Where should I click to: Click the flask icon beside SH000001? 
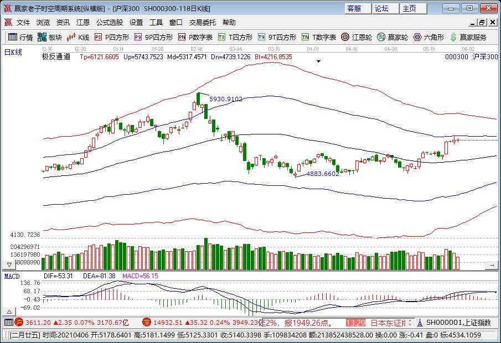[420, 323]
